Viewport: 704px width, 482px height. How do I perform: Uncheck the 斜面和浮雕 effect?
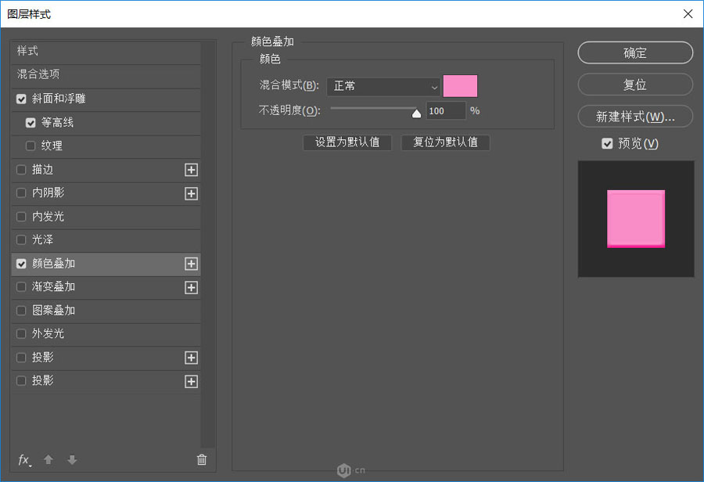coord(20,99)
